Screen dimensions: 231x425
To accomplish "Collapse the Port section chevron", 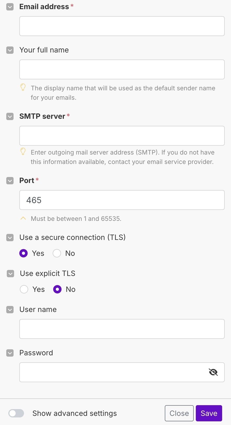I will pyautogui.click(x=10, y=181).
